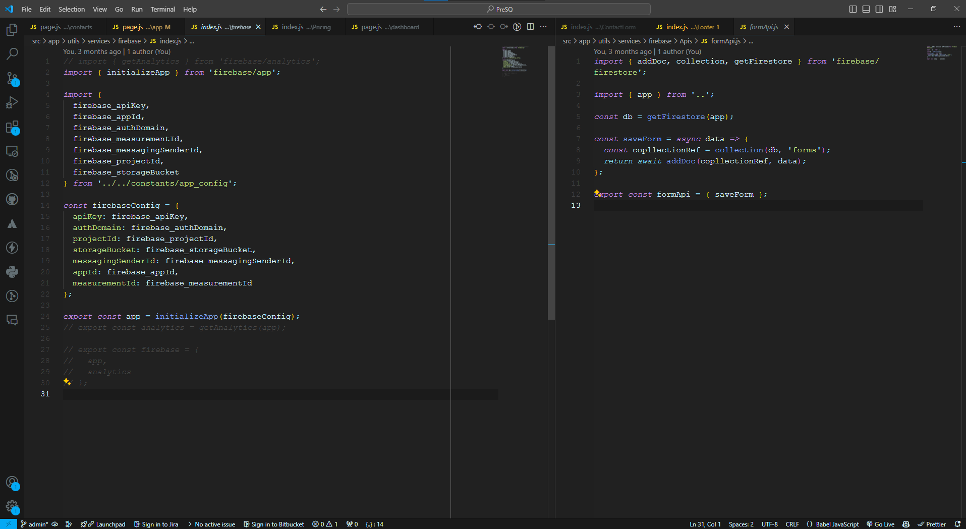This screenshot has width=966, height=529.
Task: Open the Source Control view
Action: pos(12,78)
